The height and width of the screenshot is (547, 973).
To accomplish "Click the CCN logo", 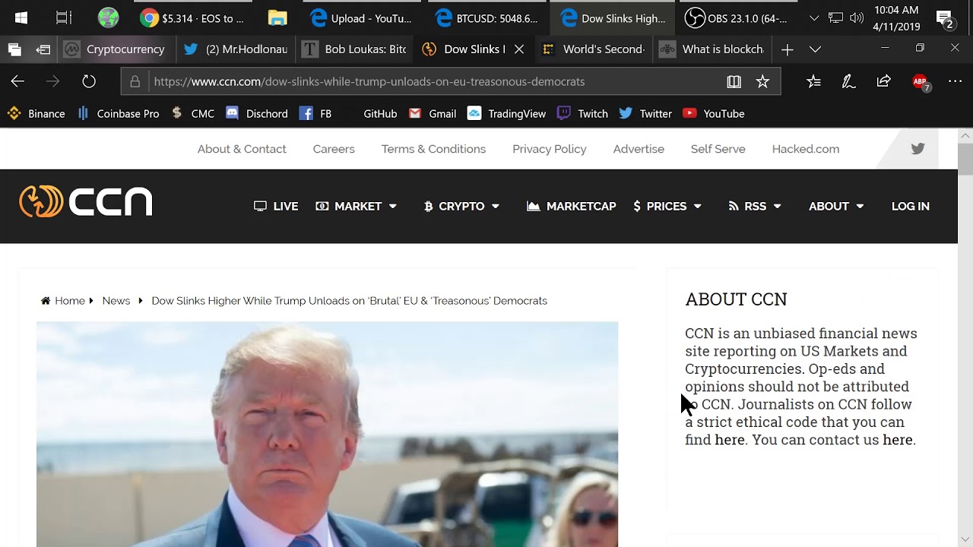I will coord(86,201).
